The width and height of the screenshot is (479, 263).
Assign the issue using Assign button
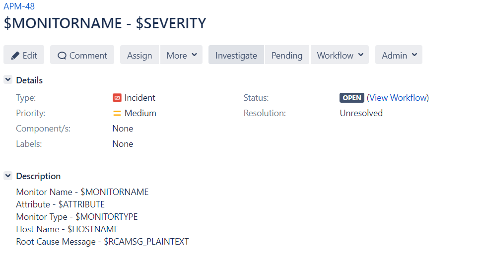pyautogui.click(x=139, y=55)
